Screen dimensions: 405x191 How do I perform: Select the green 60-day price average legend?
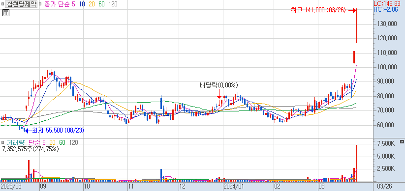tap(101, 4)
